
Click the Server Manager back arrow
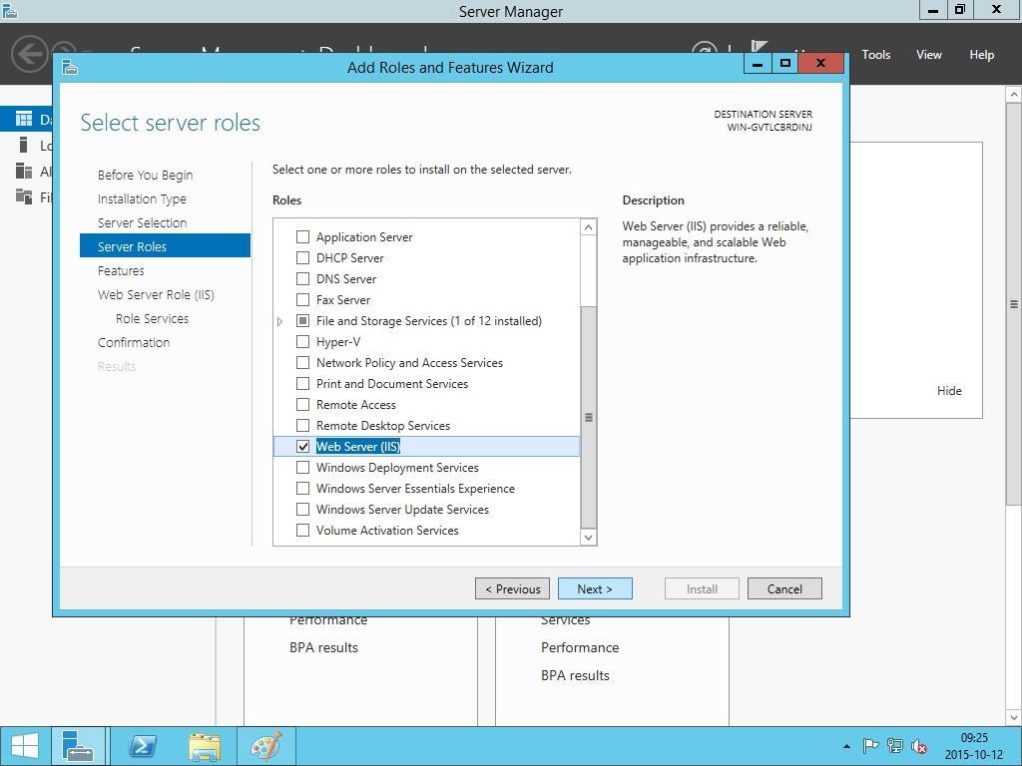tap(29, 54)
